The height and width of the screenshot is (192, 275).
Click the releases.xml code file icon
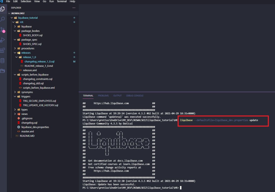[20, 70]
